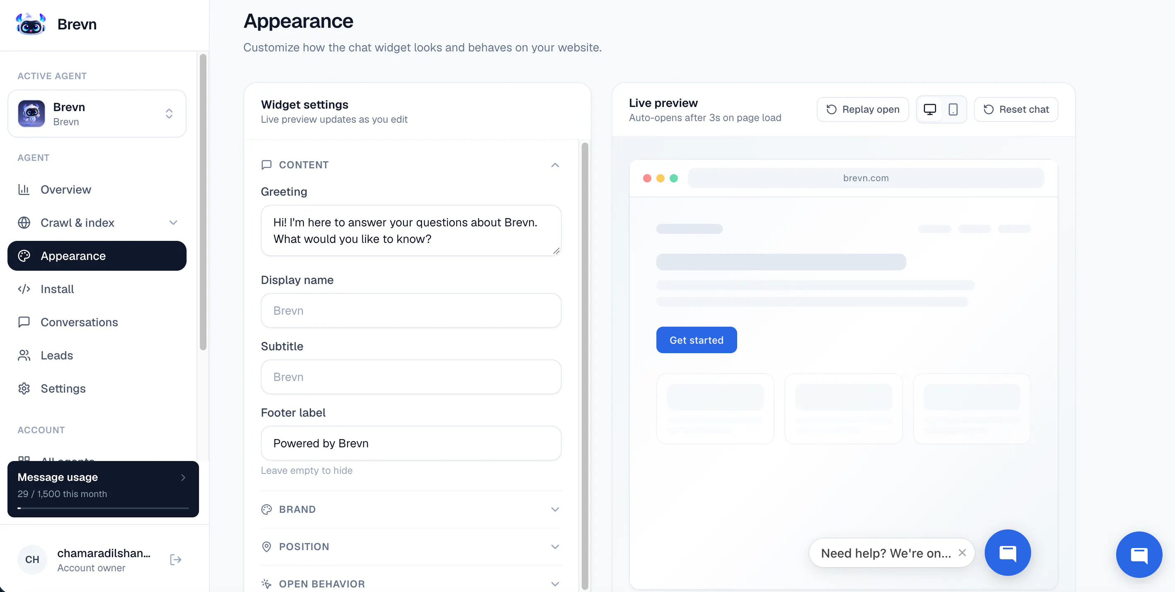Click into the Greeting text area
This screenshot has width=1175, height=592.
(411, 231)
